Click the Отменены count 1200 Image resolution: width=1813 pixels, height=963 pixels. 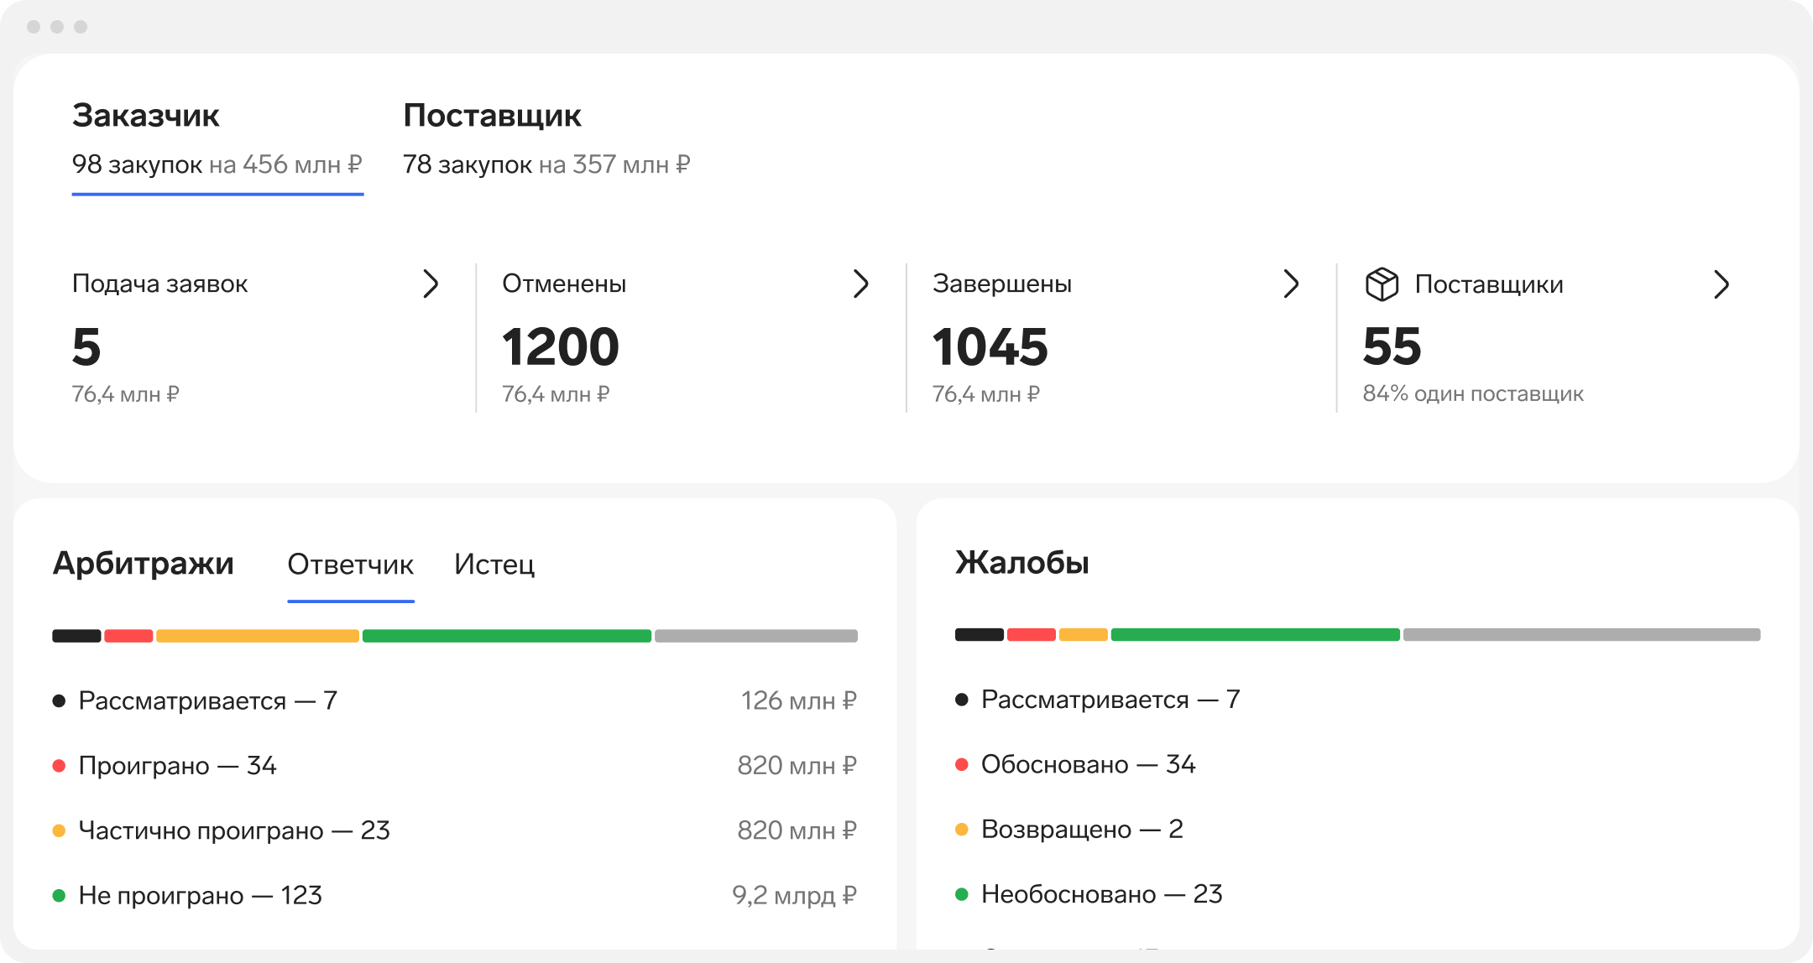coord(561,347)
